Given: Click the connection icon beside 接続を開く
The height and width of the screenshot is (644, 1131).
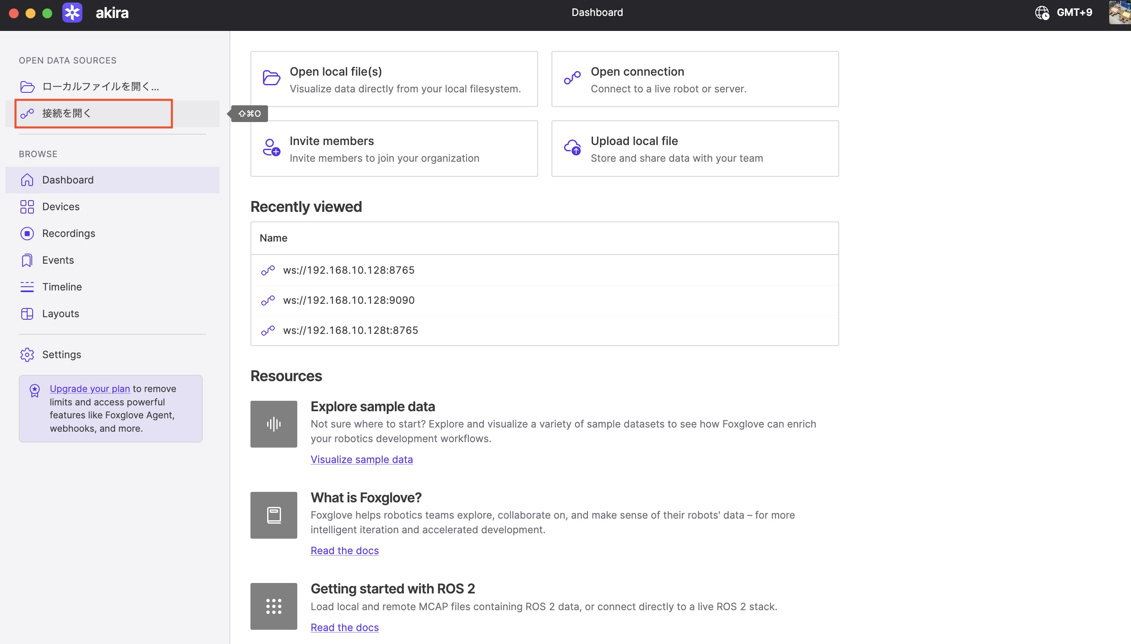Looking at the screenshot, I should [x=28, y=114].
